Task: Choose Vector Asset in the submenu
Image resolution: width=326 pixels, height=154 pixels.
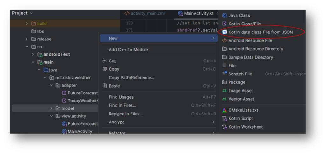Action: (241, 99)
